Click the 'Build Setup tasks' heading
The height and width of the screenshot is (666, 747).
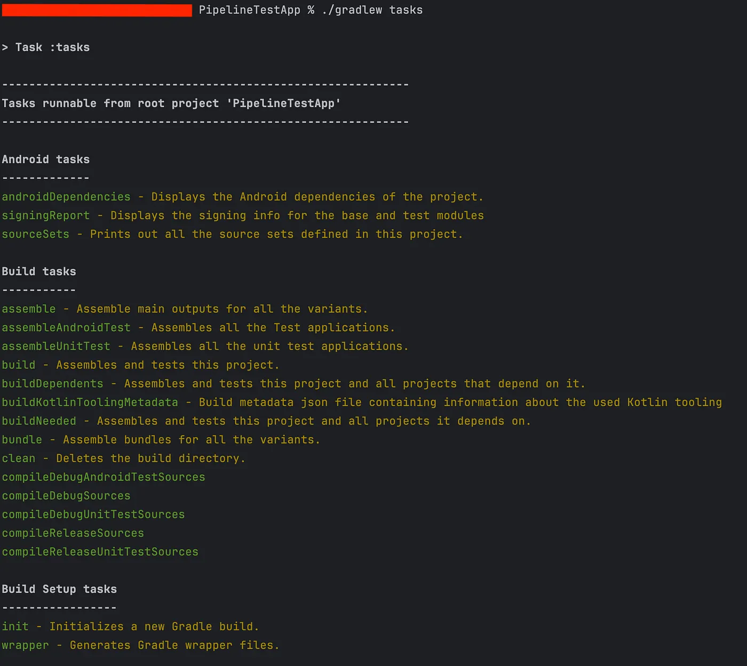(59, 589)
